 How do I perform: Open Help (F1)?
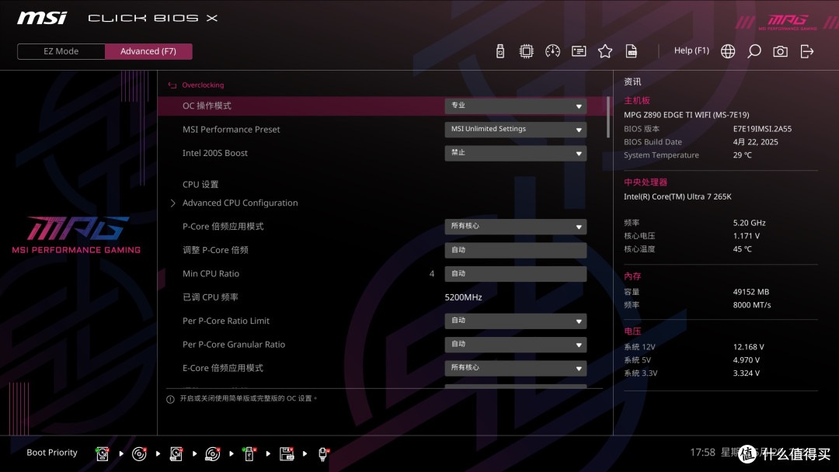[691, 50]
